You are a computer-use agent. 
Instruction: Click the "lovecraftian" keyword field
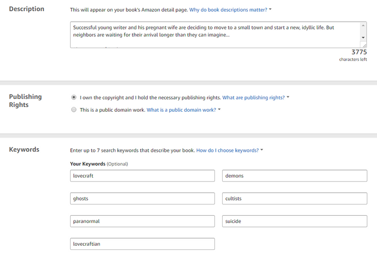point(142,244)
